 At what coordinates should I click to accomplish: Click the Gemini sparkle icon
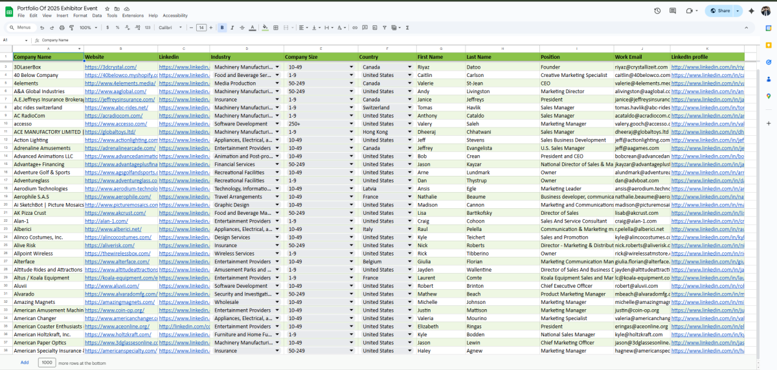point(751,11)
